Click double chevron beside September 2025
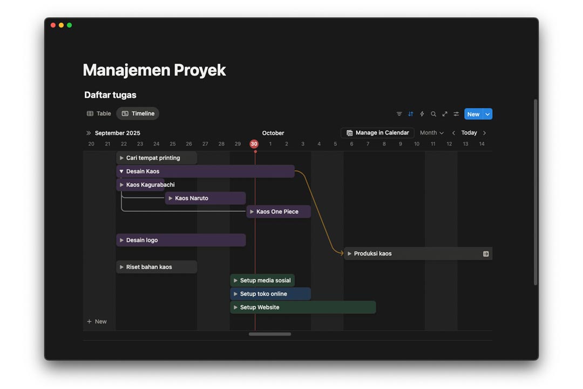Viewport: 583px width, 389px height. point(89,133)
